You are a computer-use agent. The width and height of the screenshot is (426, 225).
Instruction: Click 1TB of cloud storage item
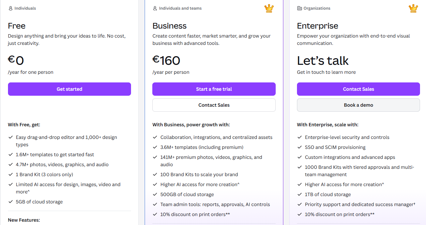point(328,194)
